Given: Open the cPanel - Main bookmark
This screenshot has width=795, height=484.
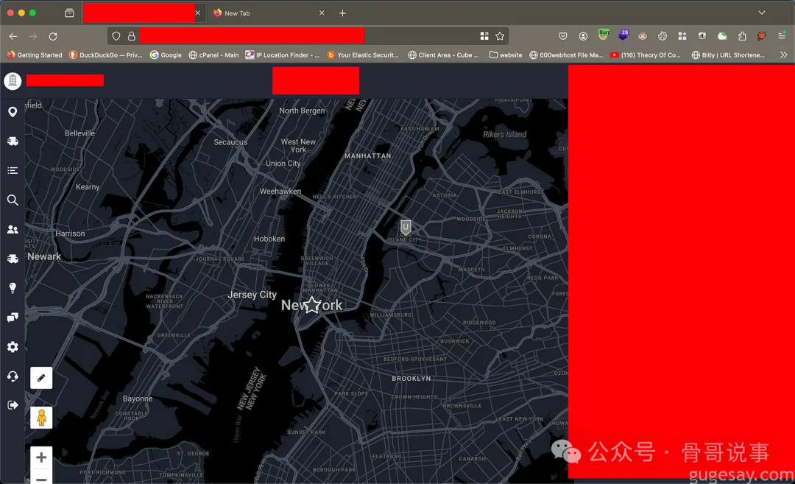Looking at the screenshot, I should [213, 55].
